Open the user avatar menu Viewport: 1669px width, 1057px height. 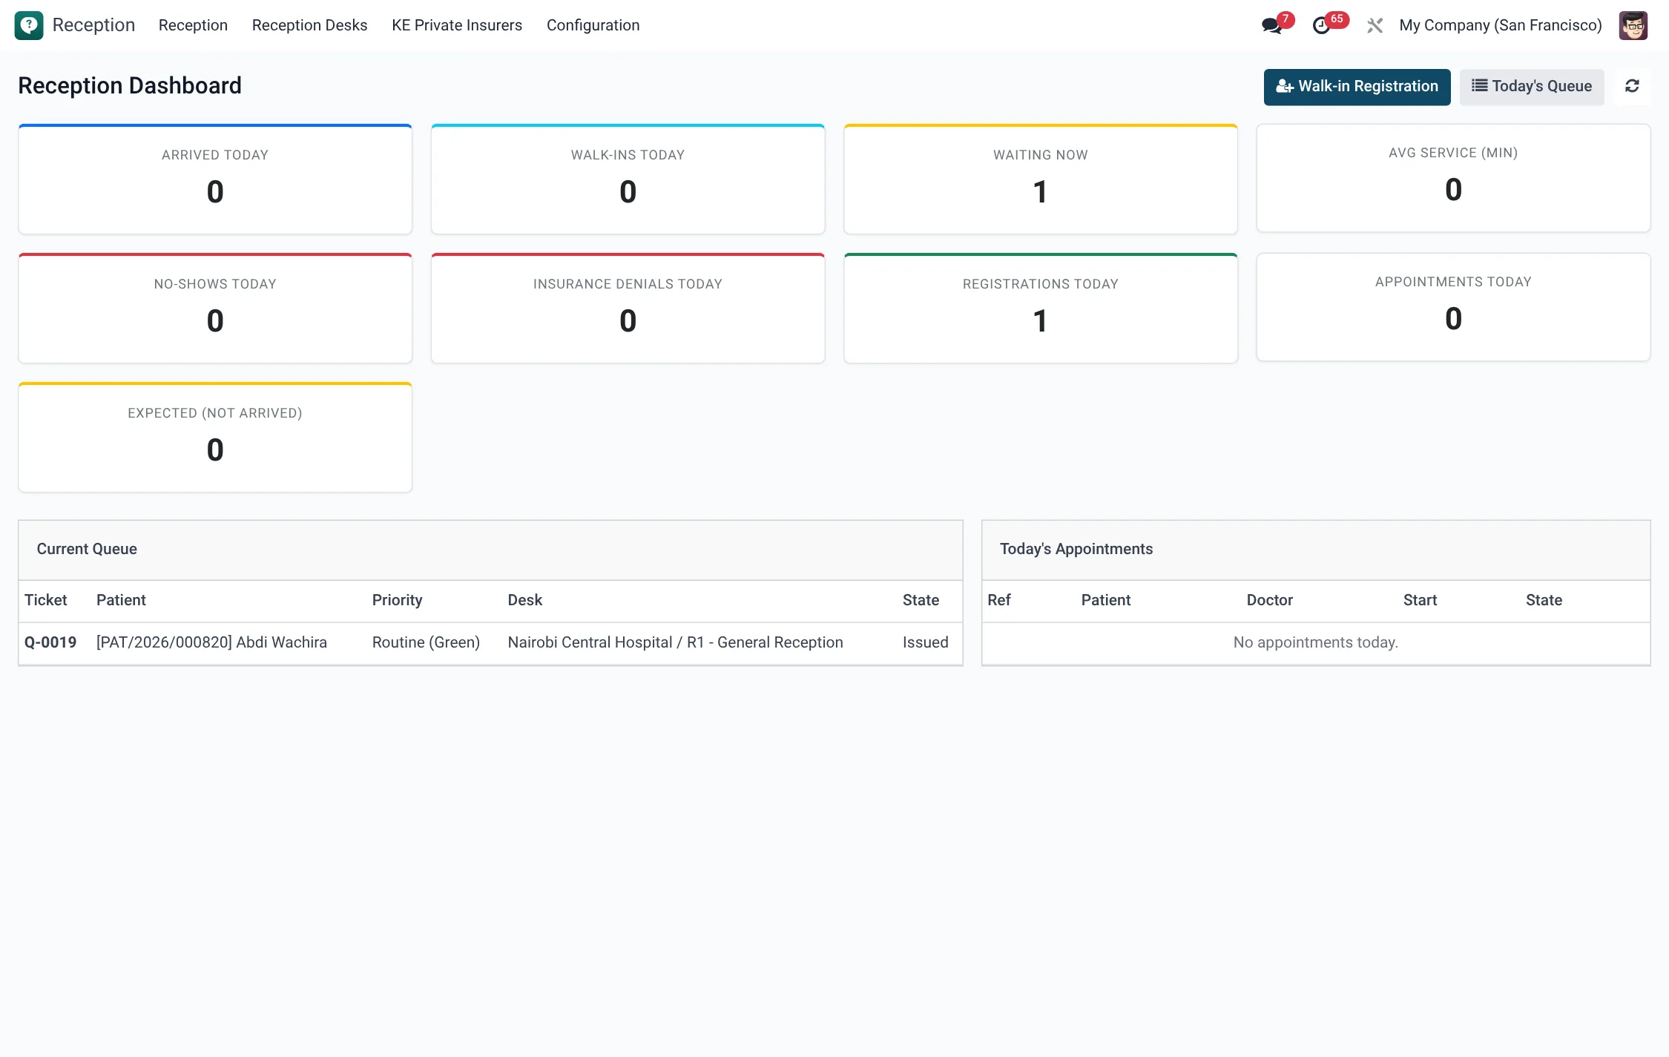coord(1633,25)
